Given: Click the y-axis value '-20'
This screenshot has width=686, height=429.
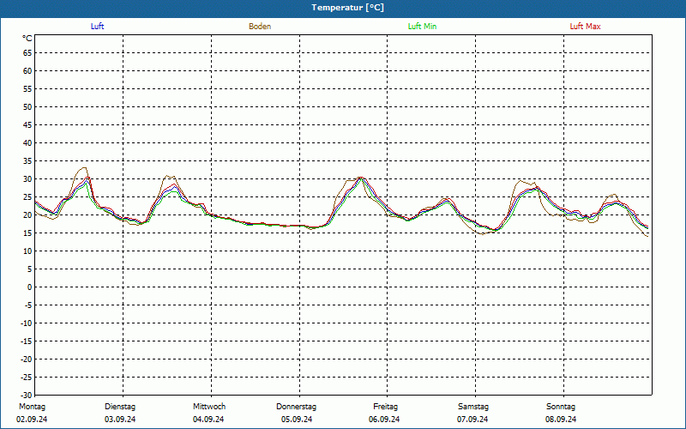Looking at the screenshot, I should (27, 360).
